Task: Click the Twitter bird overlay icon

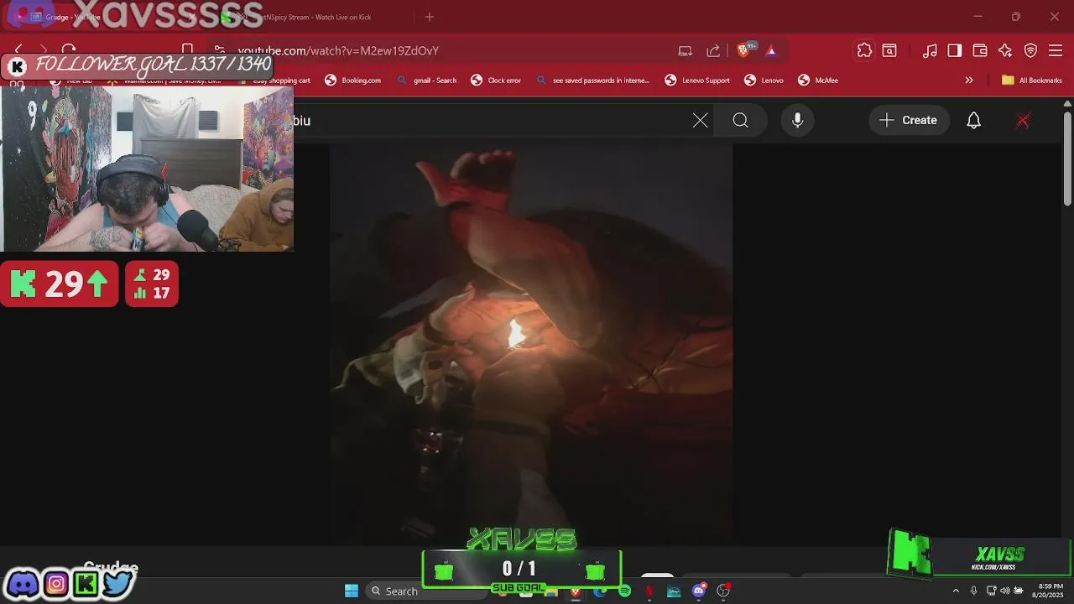Action: [x=117, y=583]
